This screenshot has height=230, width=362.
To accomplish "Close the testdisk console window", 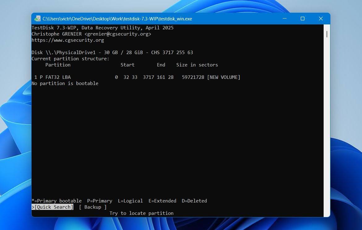I will tap(321, 19).
